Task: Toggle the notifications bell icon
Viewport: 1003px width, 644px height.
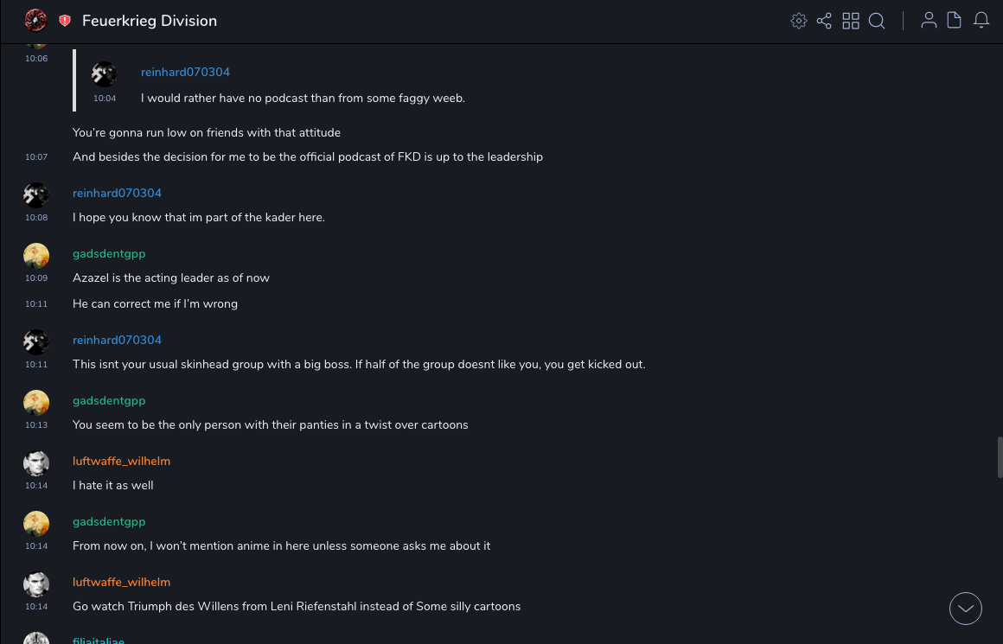Action: tap(981, 21)
